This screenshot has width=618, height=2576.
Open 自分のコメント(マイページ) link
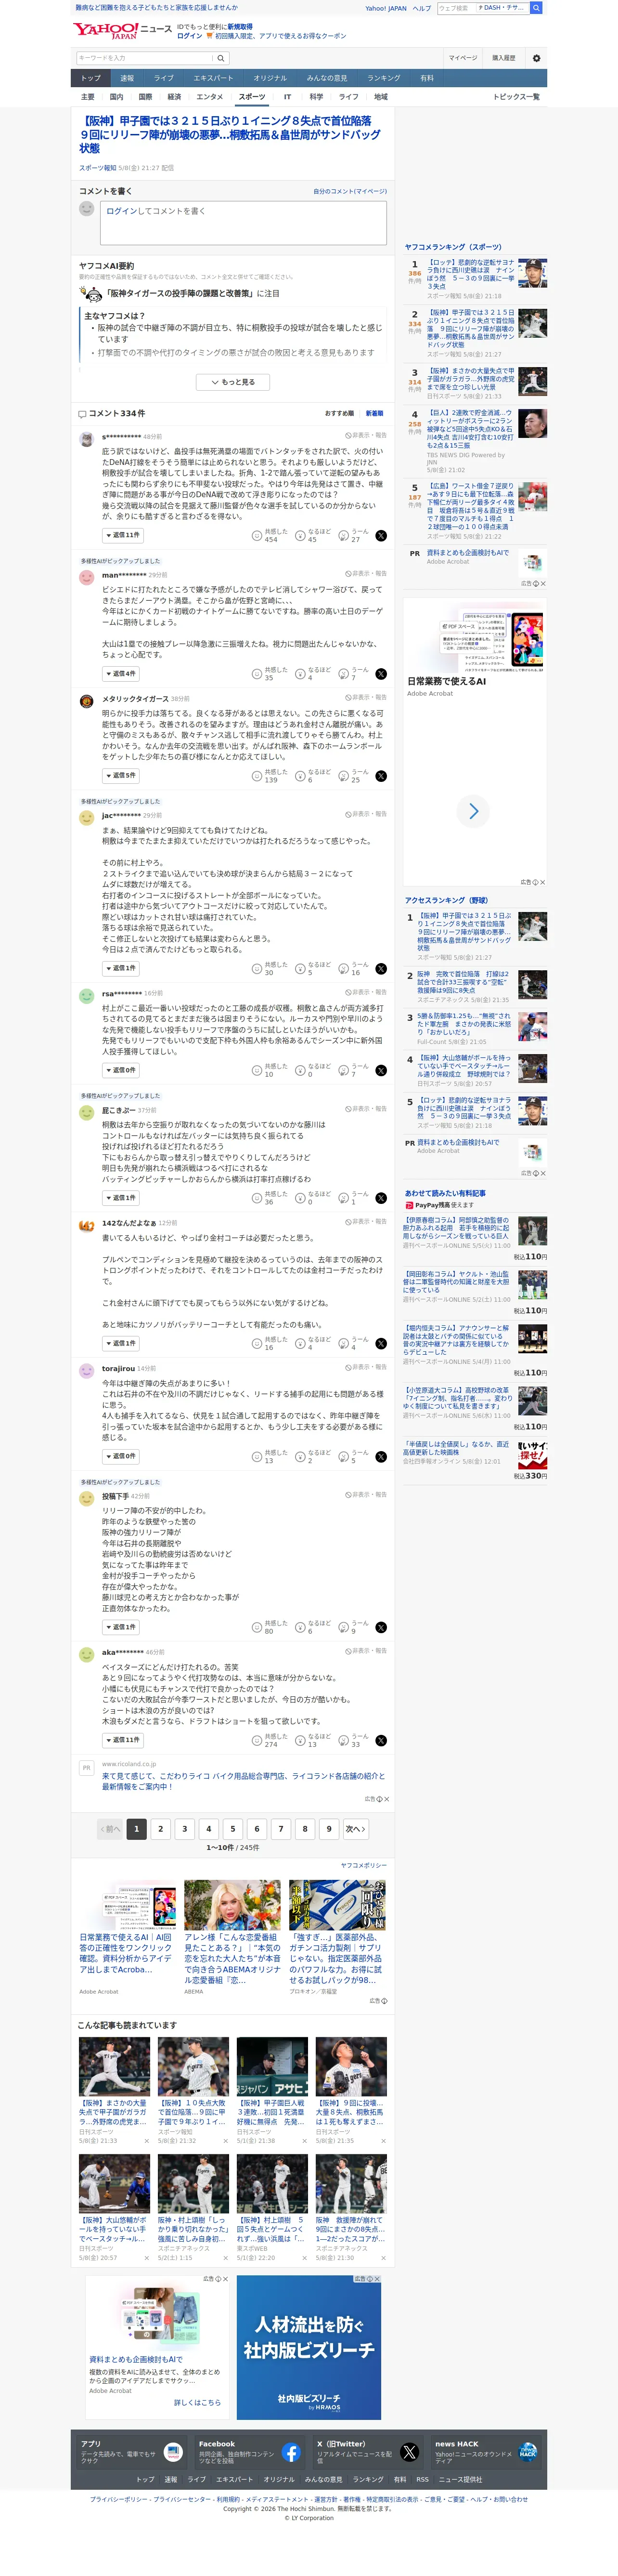point(349,191)
